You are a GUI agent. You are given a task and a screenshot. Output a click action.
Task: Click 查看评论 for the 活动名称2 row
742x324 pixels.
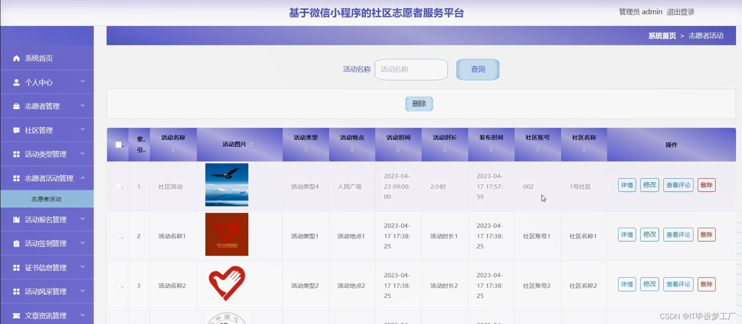678,285
